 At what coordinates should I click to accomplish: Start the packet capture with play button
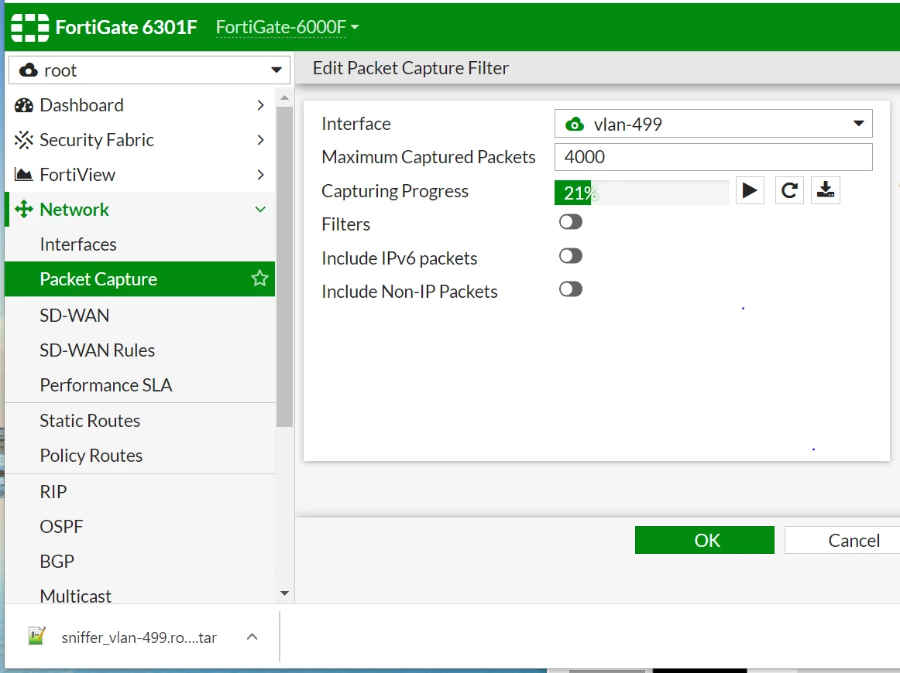pyautogui.click(x=750, y=190)
